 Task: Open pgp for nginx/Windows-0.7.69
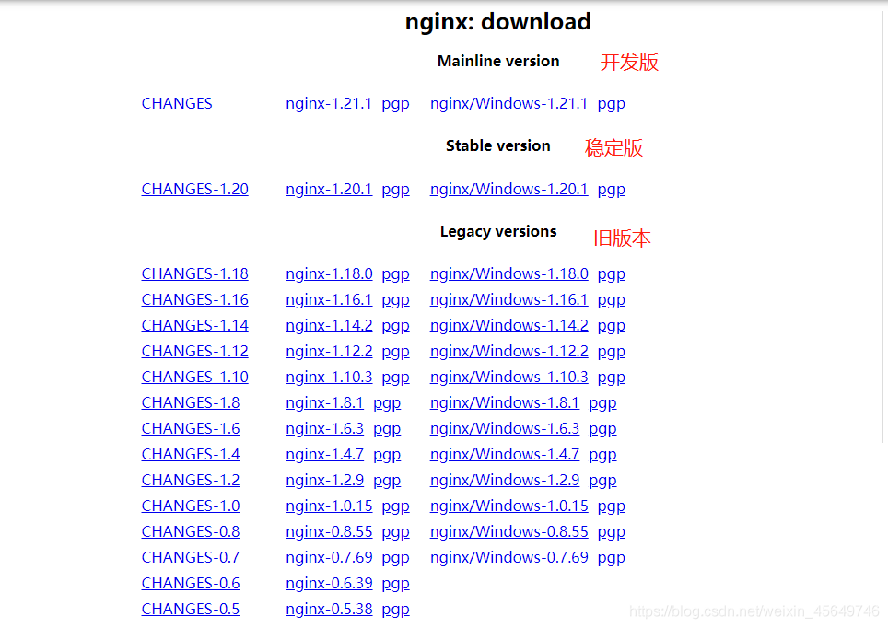(x=612, y=558)
